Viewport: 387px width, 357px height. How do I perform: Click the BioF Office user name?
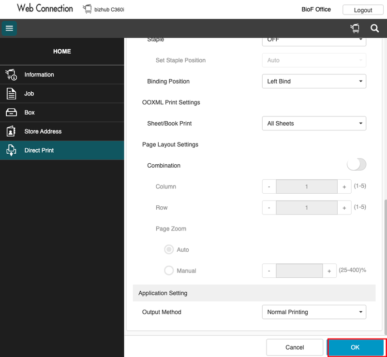[x=316, y=9]
